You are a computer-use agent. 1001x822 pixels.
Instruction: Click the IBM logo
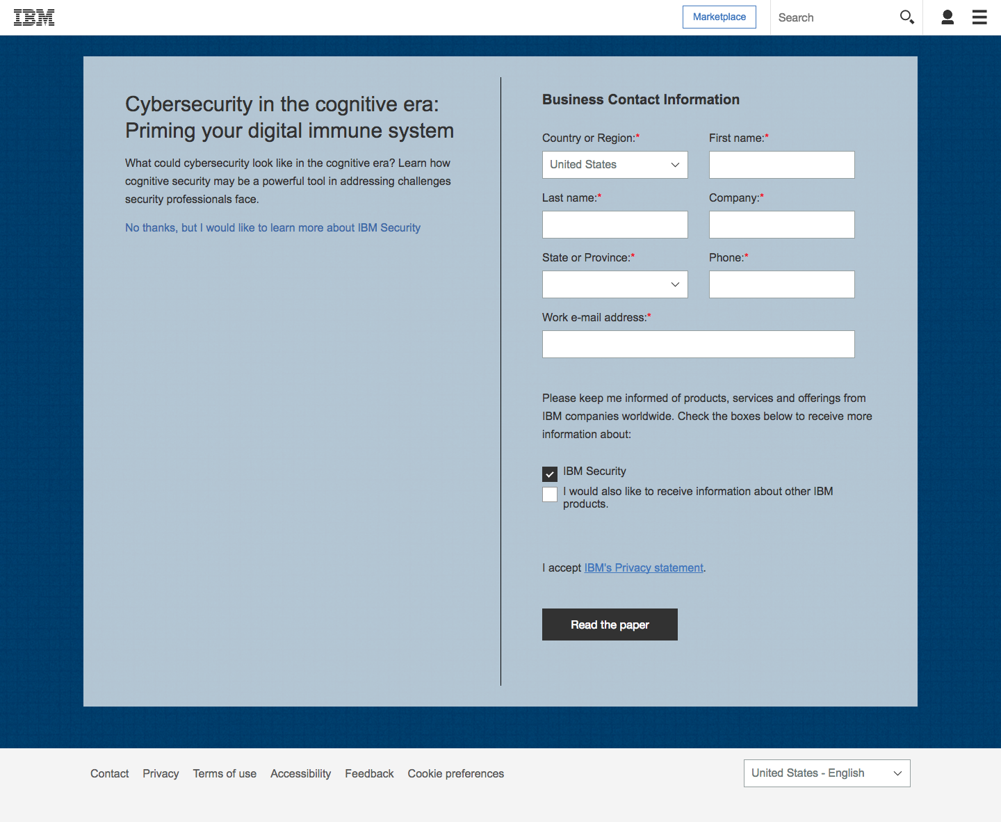tap(34, 17)
